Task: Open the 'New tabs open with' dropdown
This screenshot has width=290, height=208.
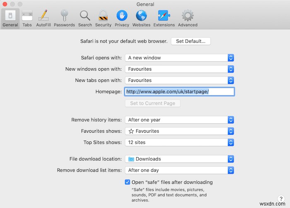Action: tap(179, 80)
